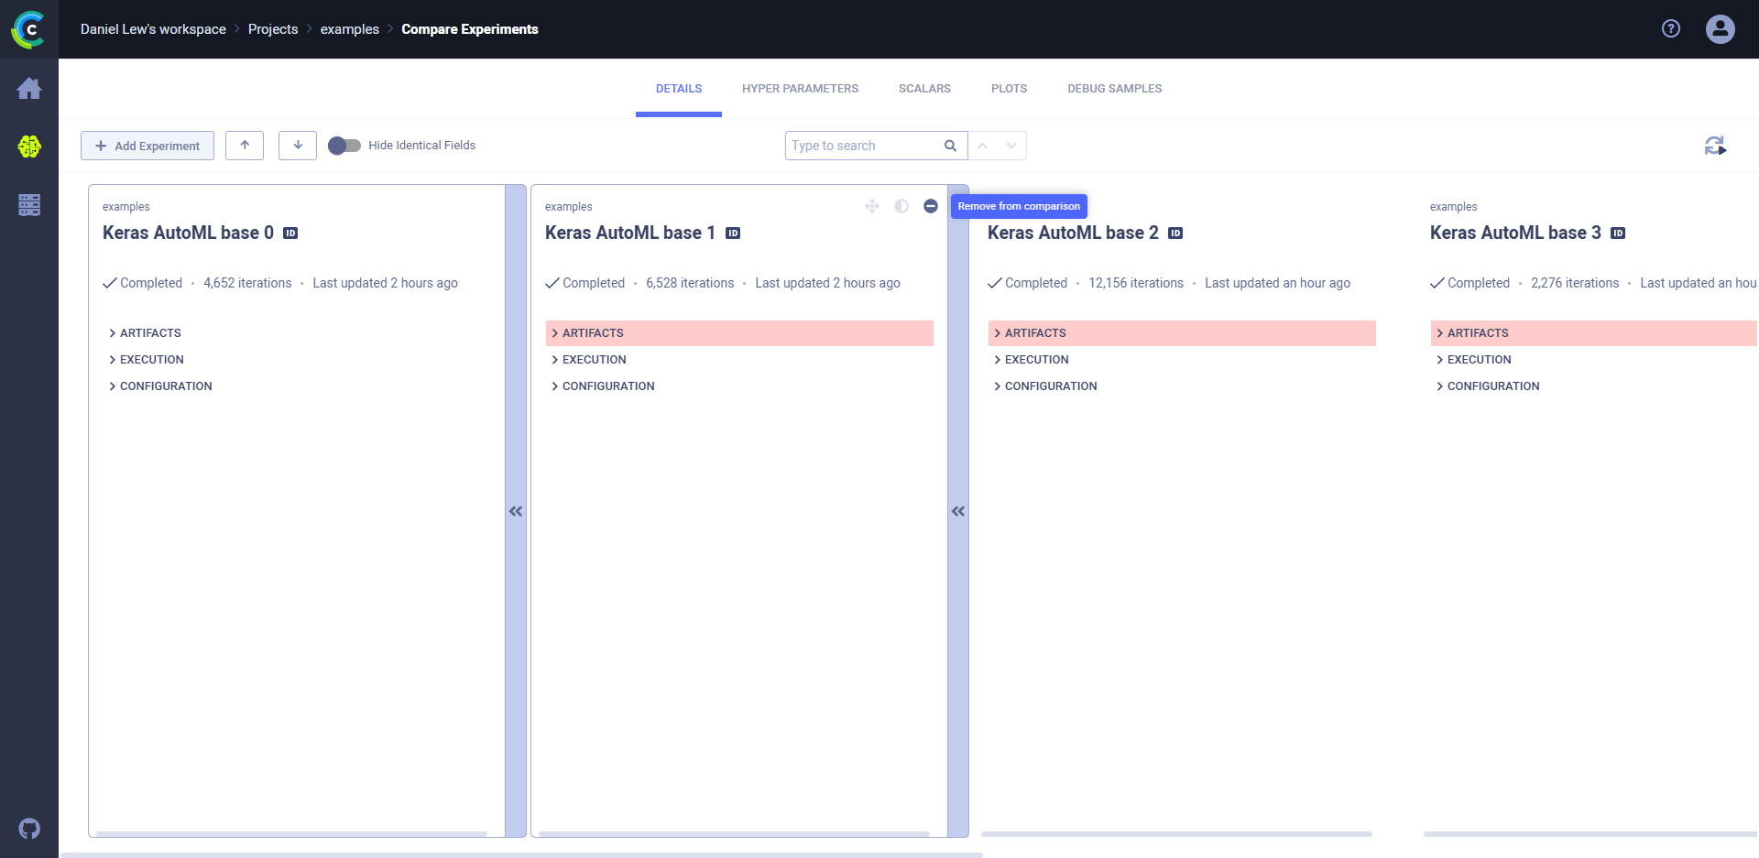Image resolution: width=1759 pixels, height=858 pixels.
Task: Click the brain-shaped projects icon in sidebar
Action: coord(29,147)
